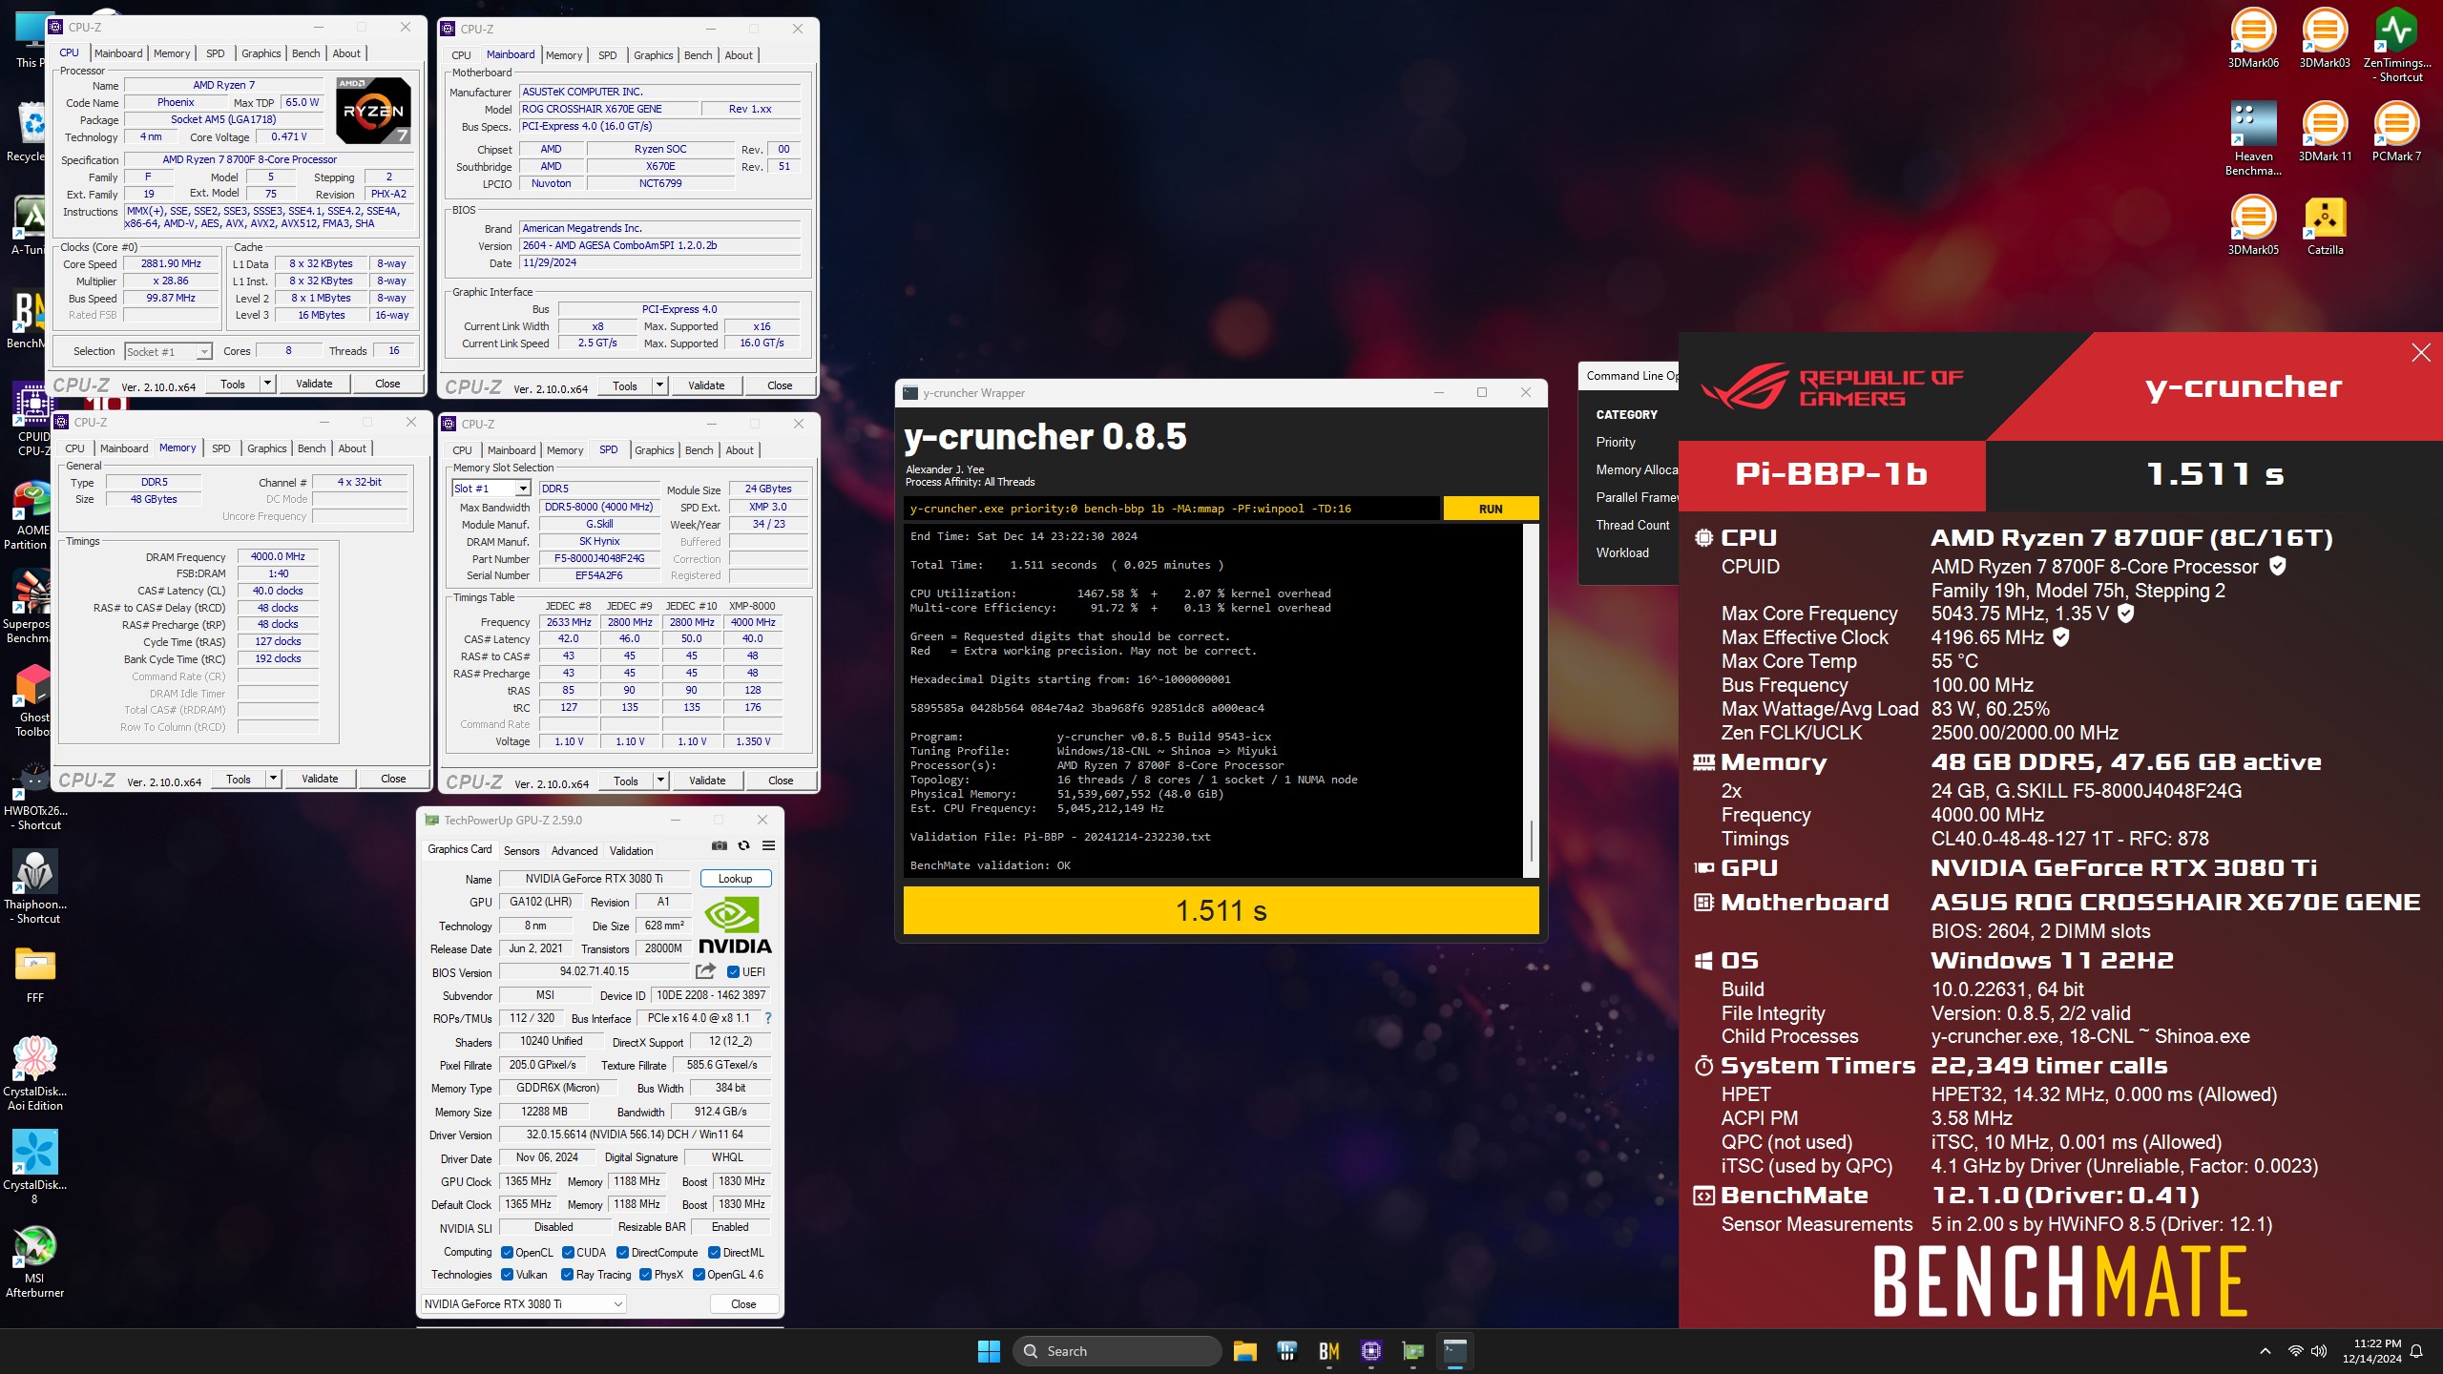Open CrystalDisk 8 desktop icon
2443x1374 pixels.
pos(34,1168)
